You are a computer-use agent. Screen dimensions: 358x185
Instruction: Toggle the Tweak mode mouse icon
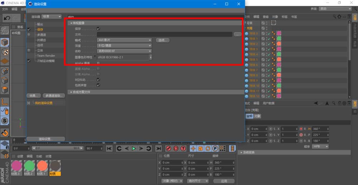pyautogui.click(x=5, y=111)
